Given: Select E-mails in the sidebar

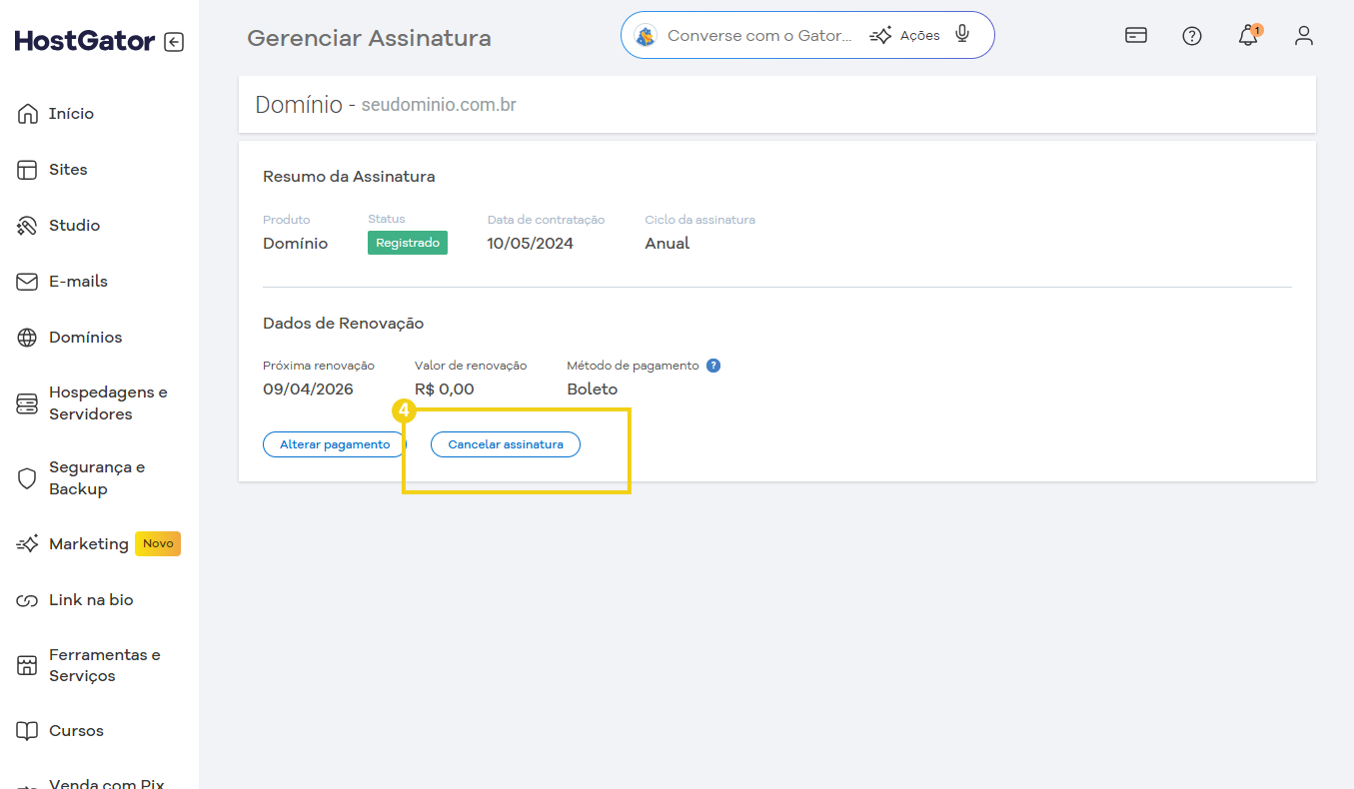Looking at the screenshot, I should click(78, 282).
